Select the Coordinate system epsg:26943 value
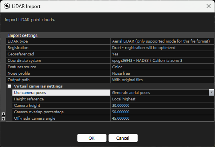215x147 pixels. coord(162,61)
